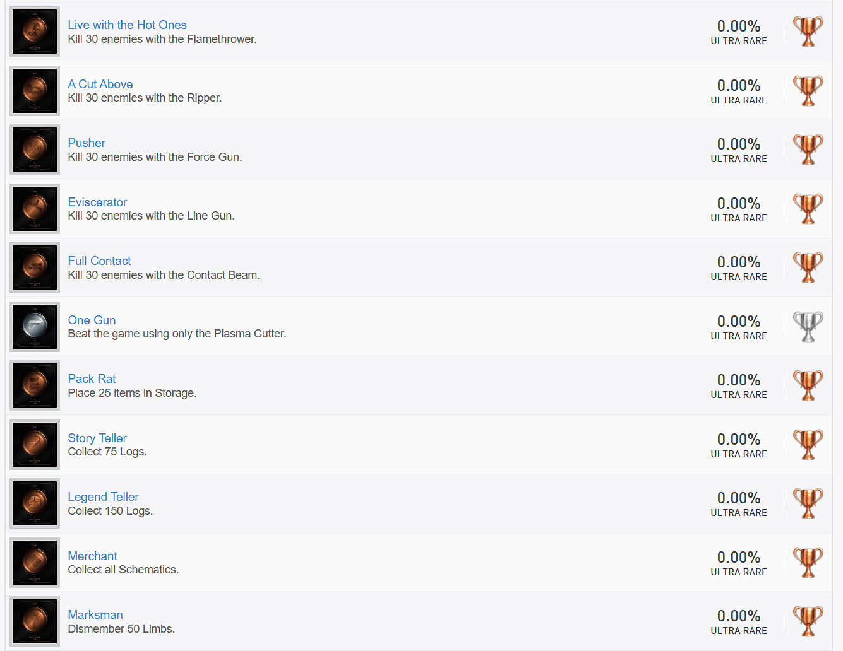Open the Live with the Hot Ones link
Viewport: 843px width, 651px height.
click(127, 25)
